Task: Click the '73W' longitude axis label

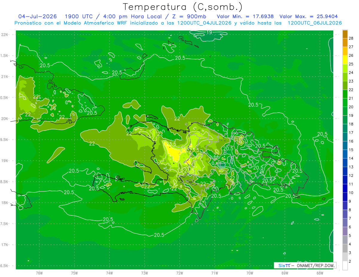Action: pos(144,273)
